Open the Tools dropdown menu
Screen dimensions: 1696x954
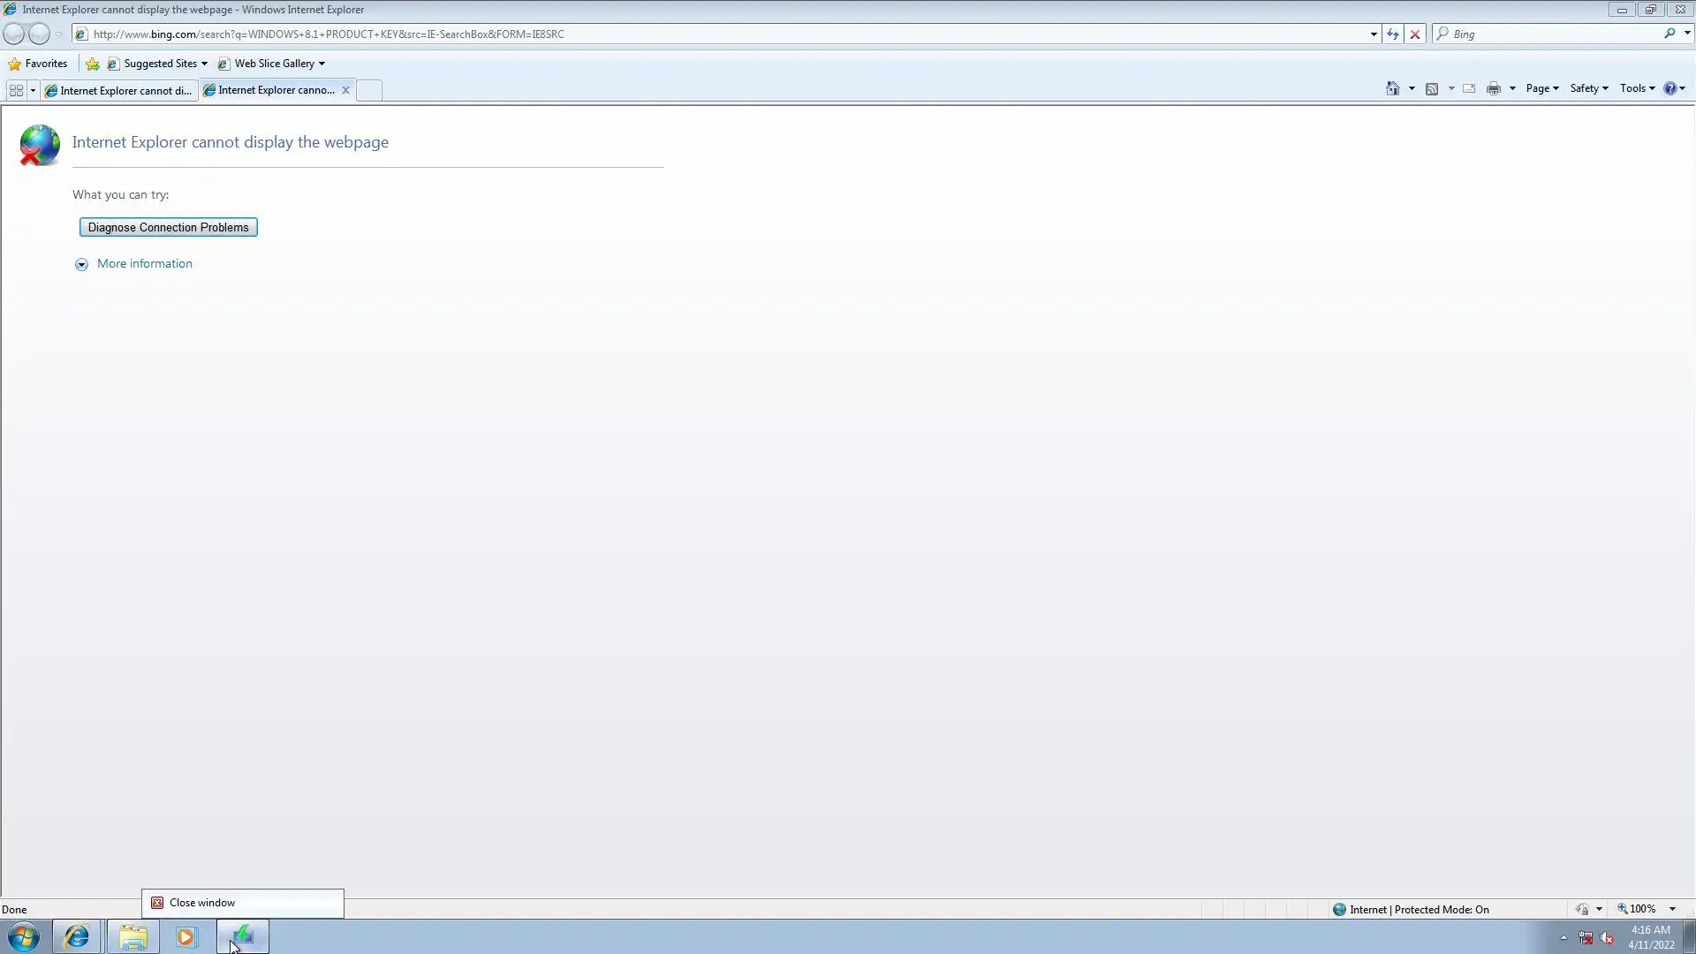tap(1637, 88)
